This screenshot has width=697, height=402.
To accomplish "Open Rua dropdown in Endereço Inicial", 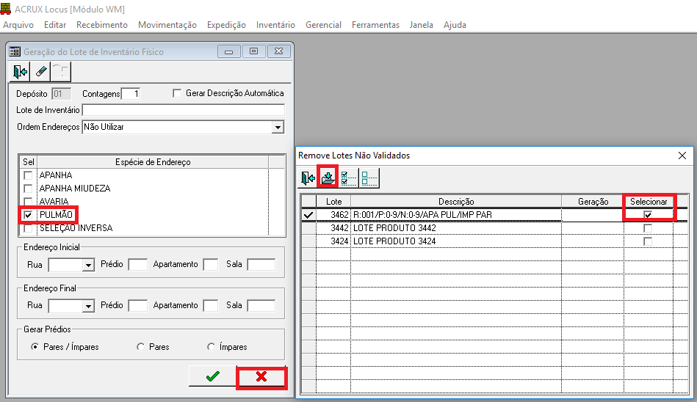I will click(x=88, y=265).
